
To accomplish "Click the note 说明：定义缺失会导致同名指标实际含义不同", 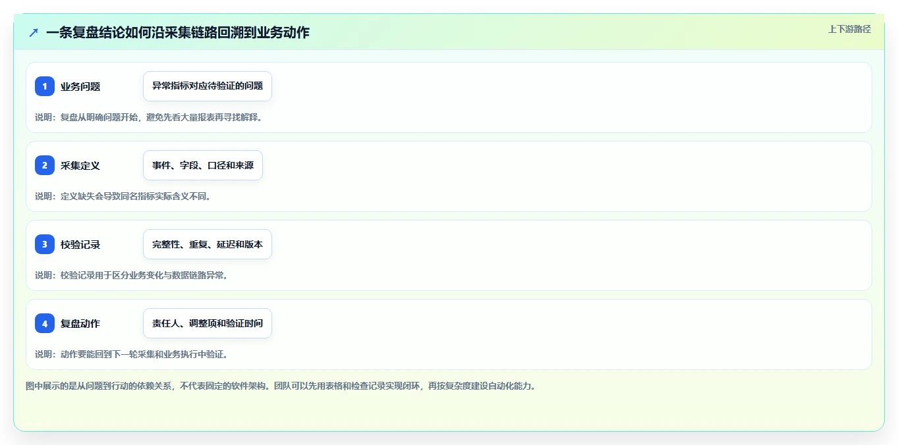I will point(123,196).
